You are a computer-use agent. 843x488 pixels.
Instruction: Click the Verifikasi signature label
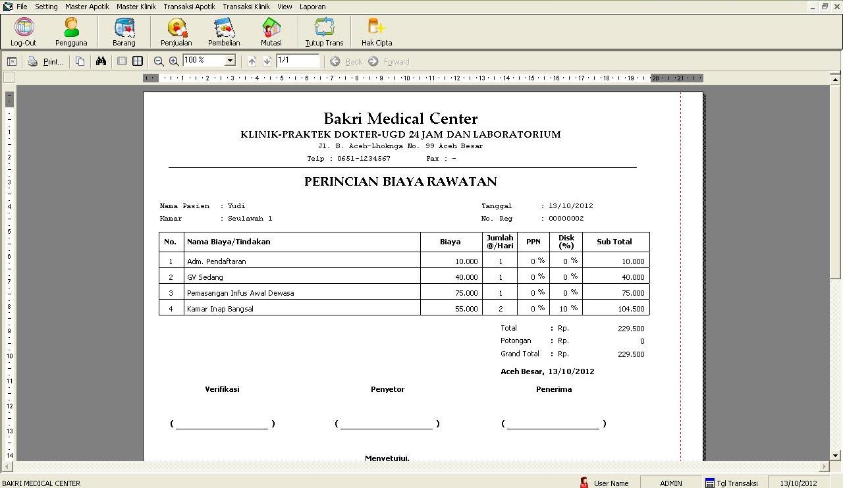(x=222, y=389)
